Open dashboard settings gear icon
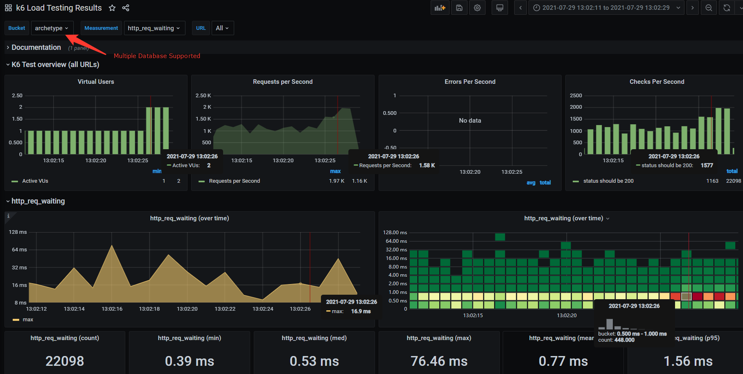The height and width of the screenshot is (374, 743). click(x=477, y=8)
